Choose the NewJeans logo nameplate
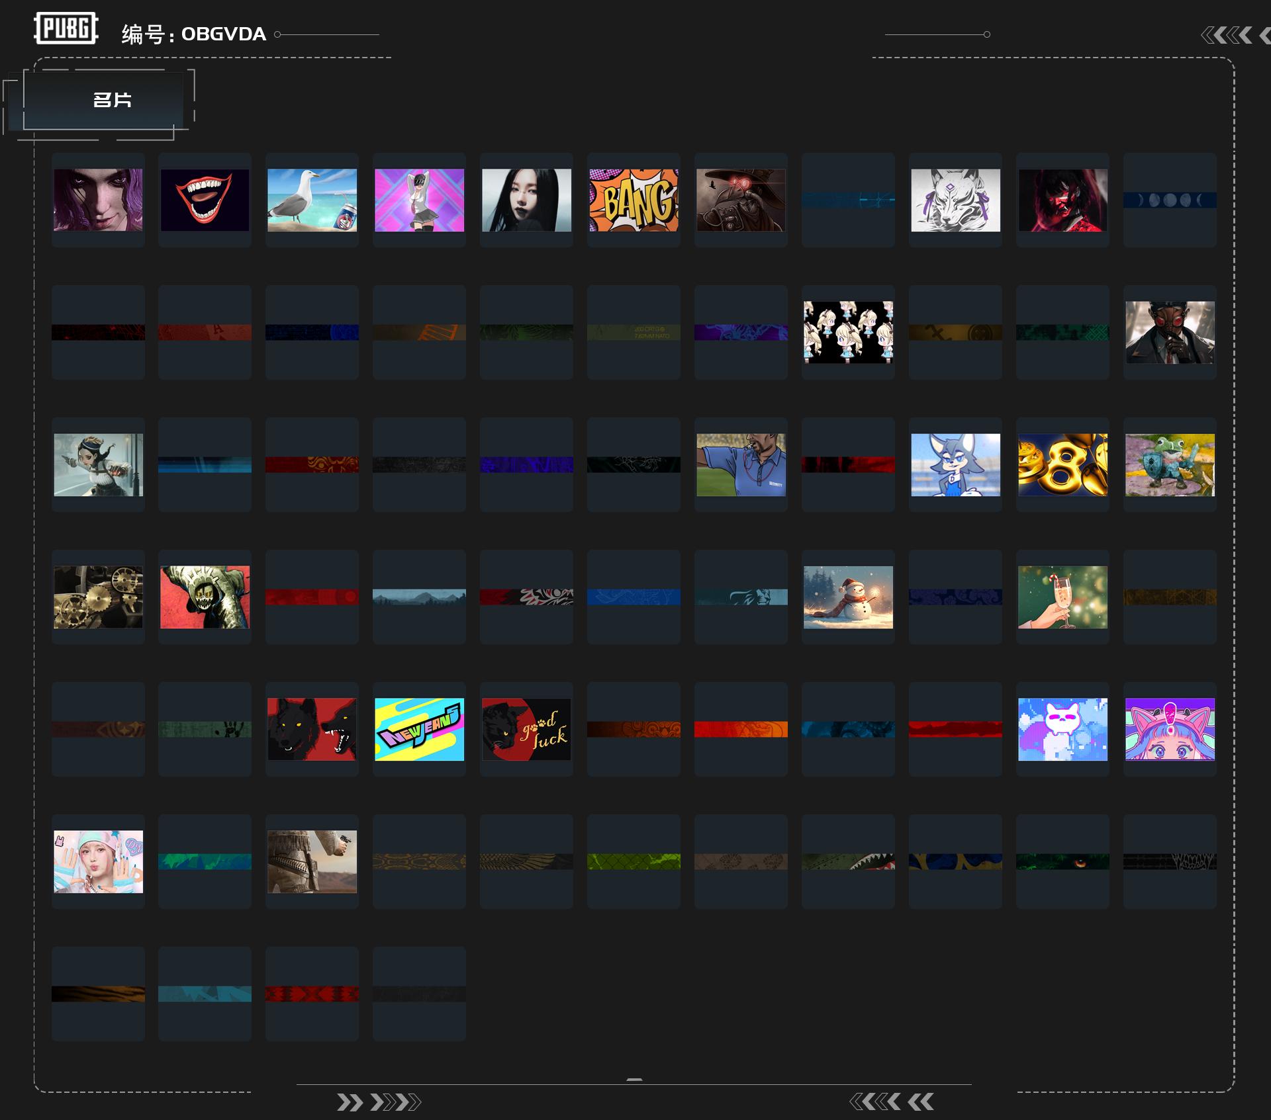Viewport: 1271px width, 1120px height. point(419,729)
